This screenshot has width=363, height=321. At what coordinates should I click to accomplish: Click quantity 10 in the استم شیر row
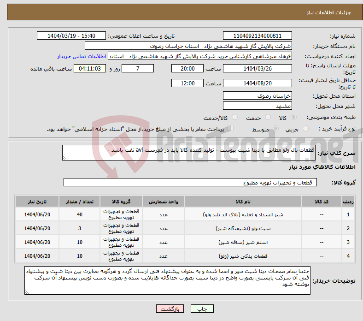79,243
